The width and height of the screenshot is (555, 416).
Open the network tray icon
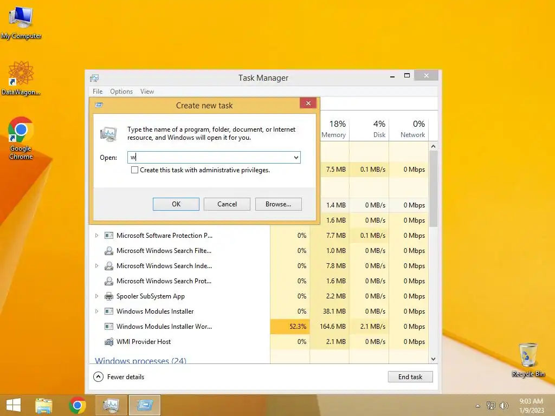(491, 405)
